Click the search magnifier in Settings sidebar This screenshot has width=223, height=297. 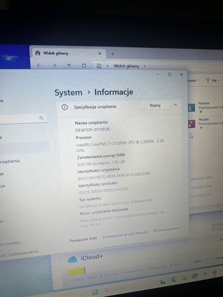pyautogui.click(x=41, y=118)
